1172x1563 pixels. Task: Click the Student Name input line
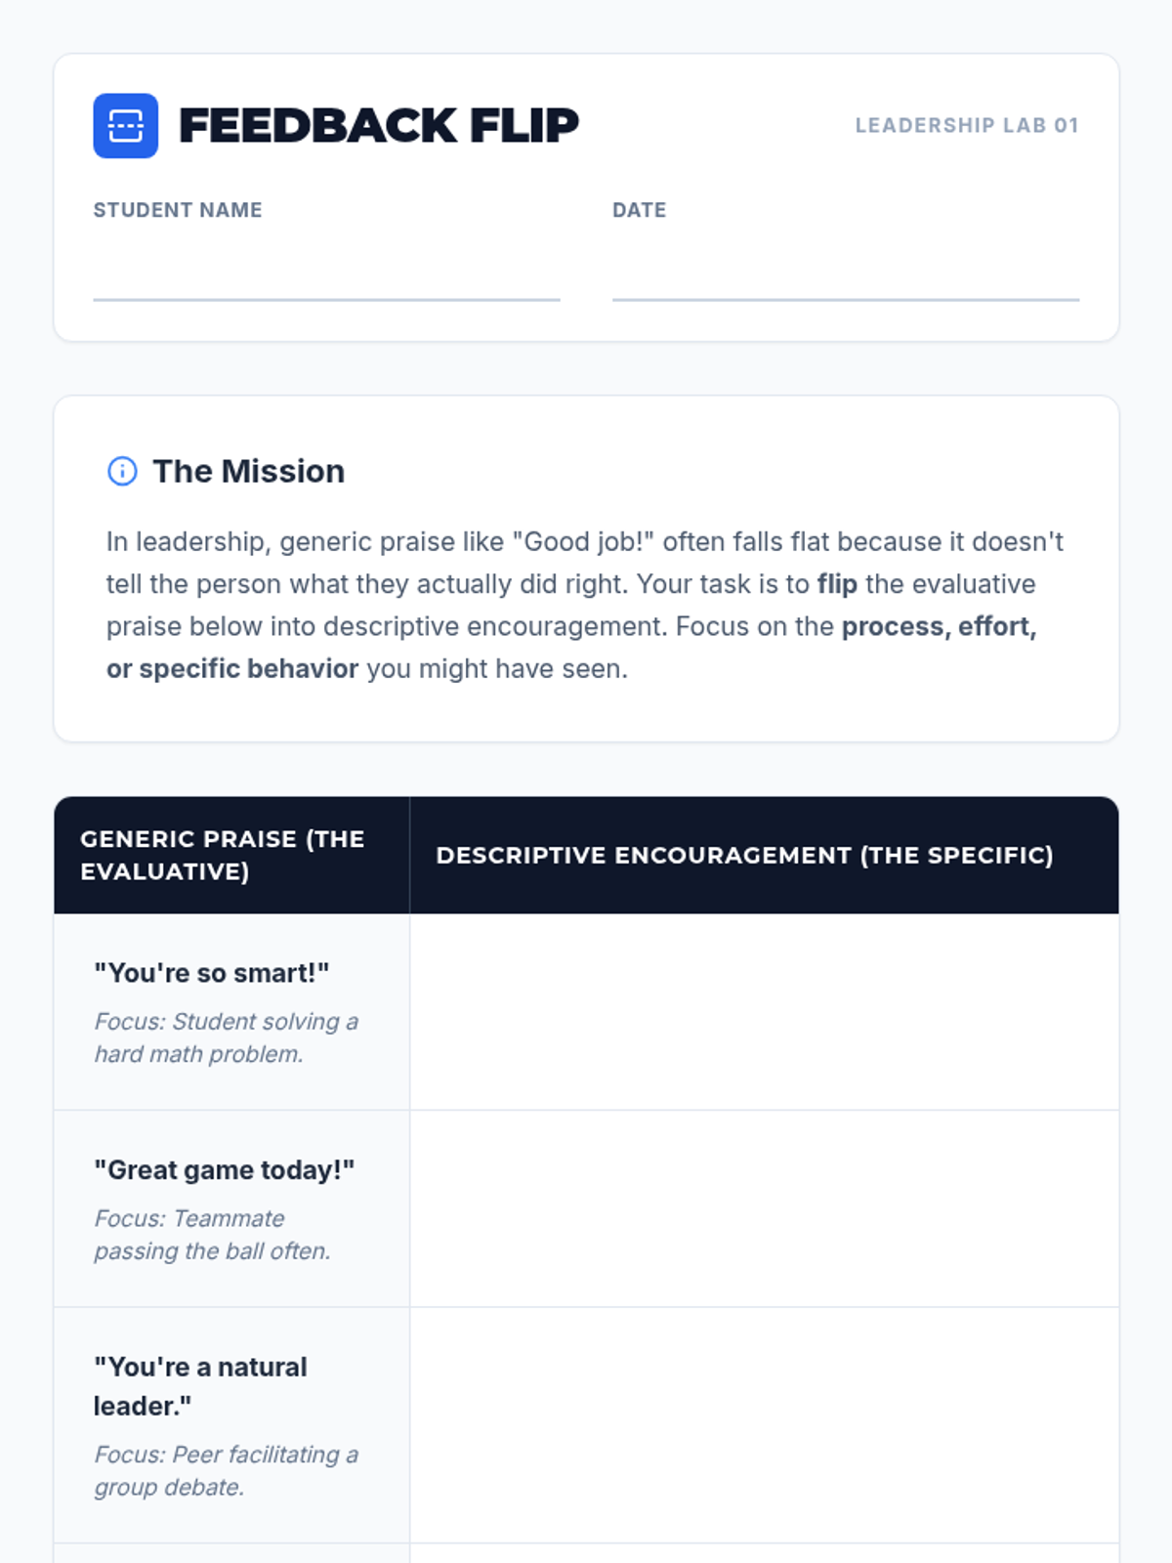tap(326, 272)
